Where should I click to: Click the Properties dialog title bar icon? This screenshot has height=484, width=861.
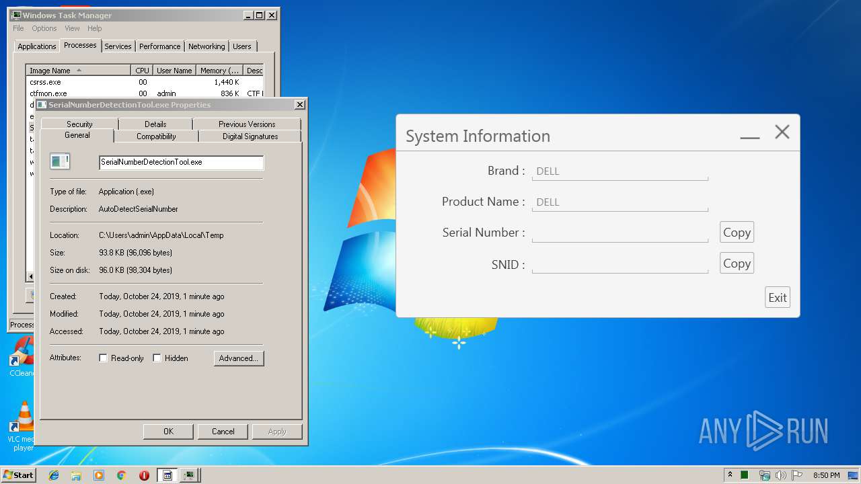(42, 105)
